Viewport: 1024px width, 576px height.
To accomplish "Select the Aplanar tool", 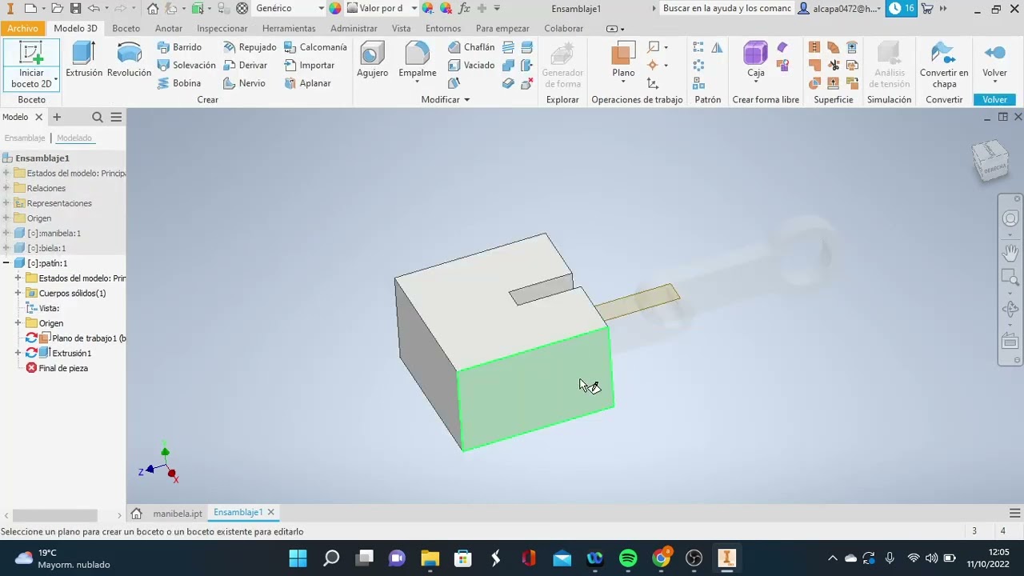I will click(307, 83).
